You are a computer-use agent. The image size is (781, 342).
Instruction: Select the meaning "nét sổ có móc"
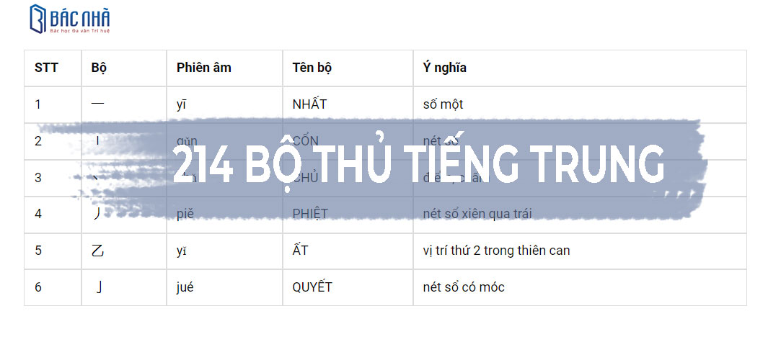coord(464,287)
